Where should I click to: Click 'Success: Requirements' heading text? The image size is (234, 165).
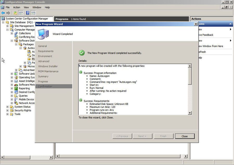[96, 101]
